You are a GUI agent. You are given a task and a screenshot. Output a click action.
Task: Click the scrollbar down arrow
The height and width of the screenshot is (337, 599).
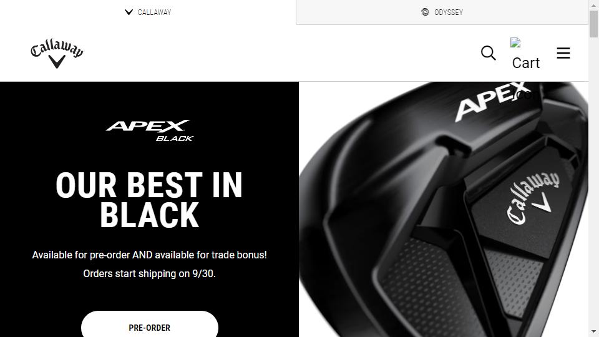pyautogui.click(x=593, y=331)
